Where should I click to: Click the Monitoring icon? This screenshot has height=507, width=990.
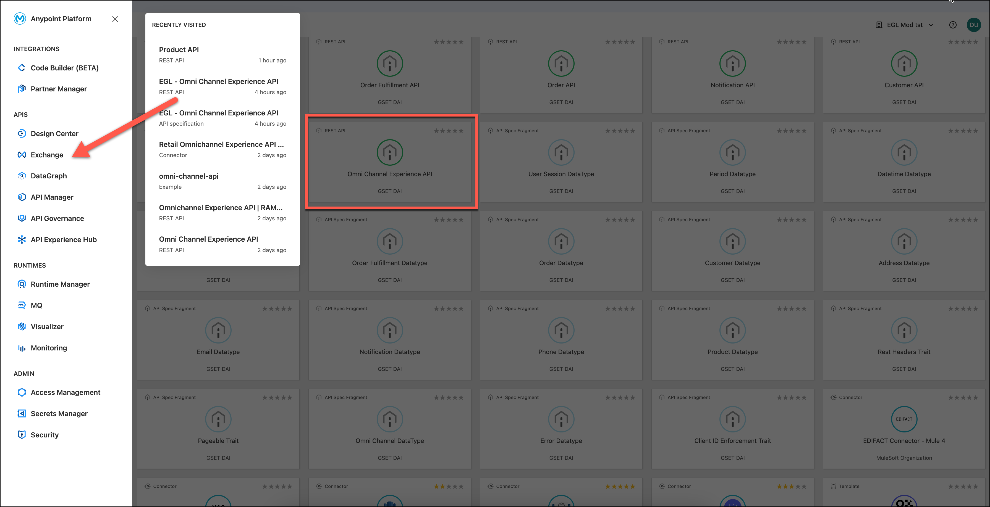[x=22, y=348]
